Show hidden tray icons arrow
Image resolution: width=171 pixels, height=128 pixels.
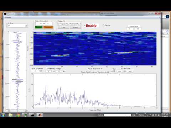[x=147, y=115]
